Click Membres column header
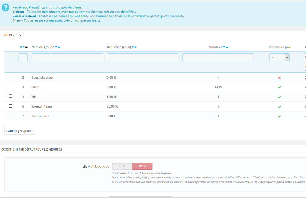 215,47
